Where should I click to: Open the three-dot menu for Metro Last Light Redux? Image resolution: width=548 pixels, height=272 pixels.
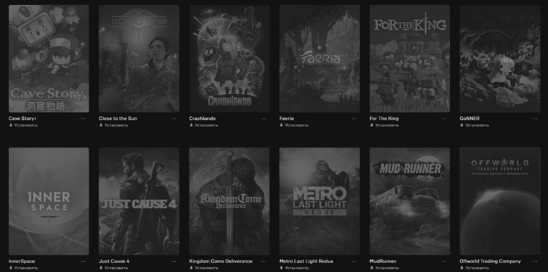tap(354, 262)
